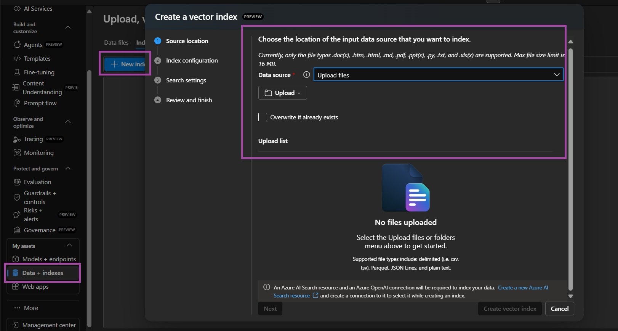Collapse the Build and customize section
This screenshot has width=618, height=331.
pyautogui.click(x=68, y=27)
